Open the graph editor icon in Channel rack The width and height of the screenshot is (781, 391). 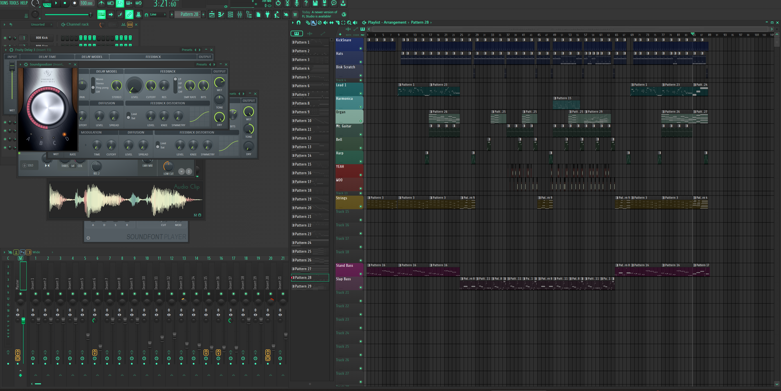click(123, 24)
